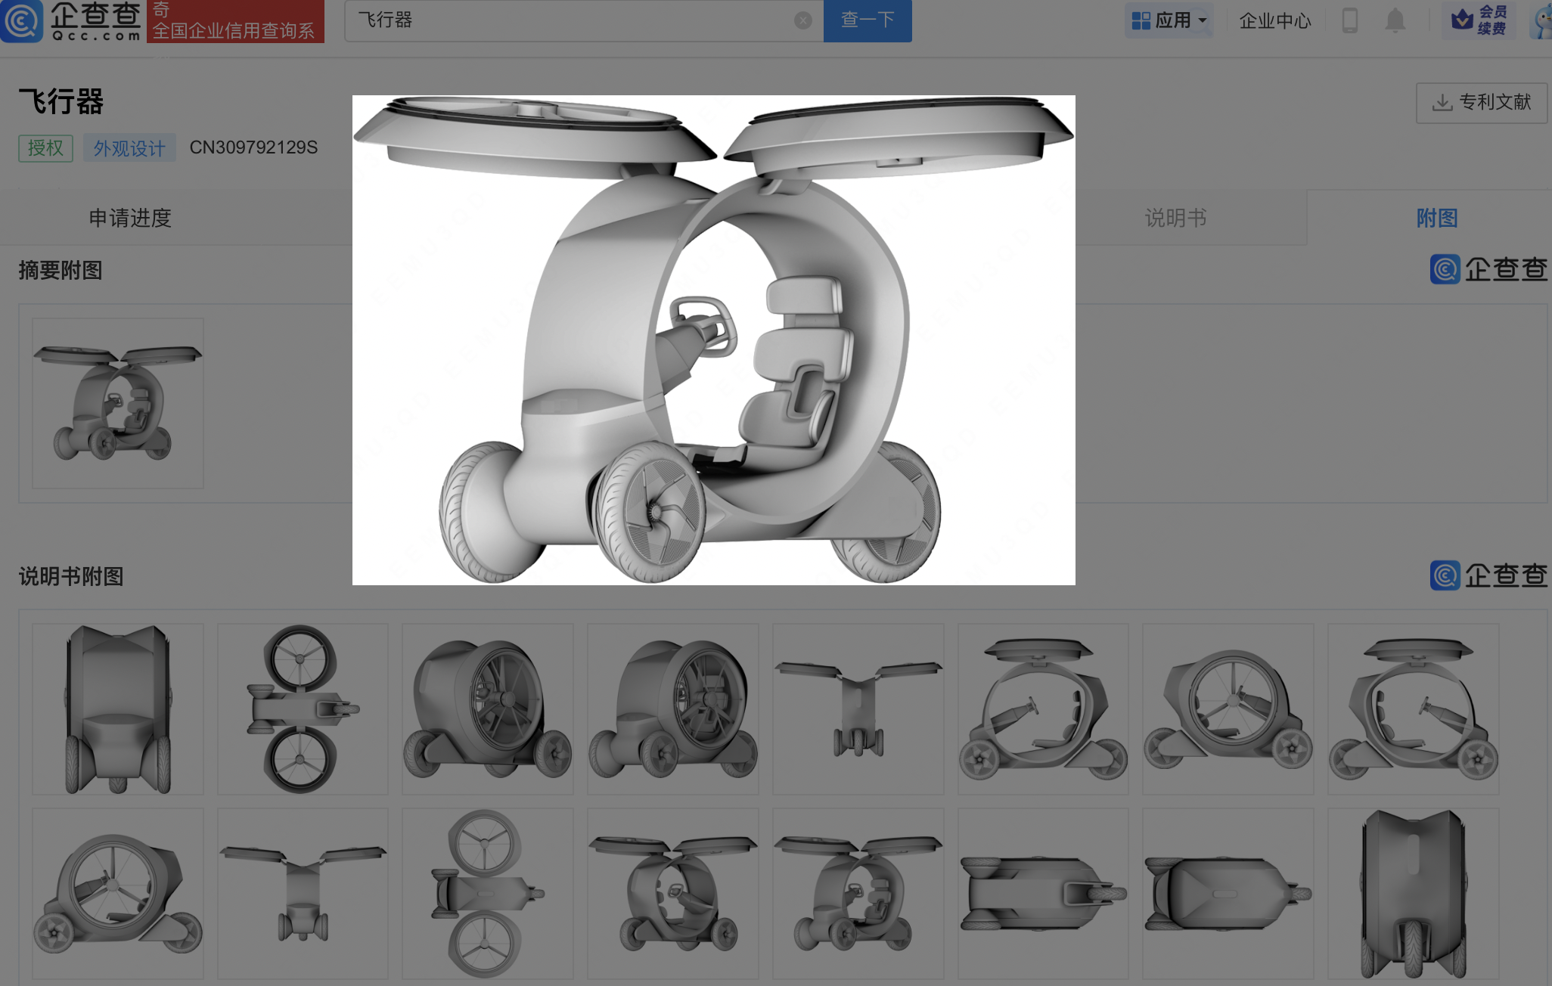
Task: Open the top-view twin rotor thumbnail
Action: [303, 708]
